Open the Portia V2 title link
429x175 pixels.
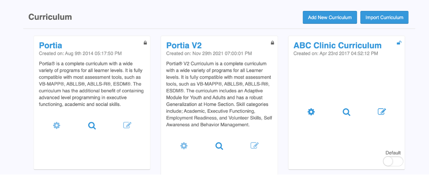(x=184, y=45)
